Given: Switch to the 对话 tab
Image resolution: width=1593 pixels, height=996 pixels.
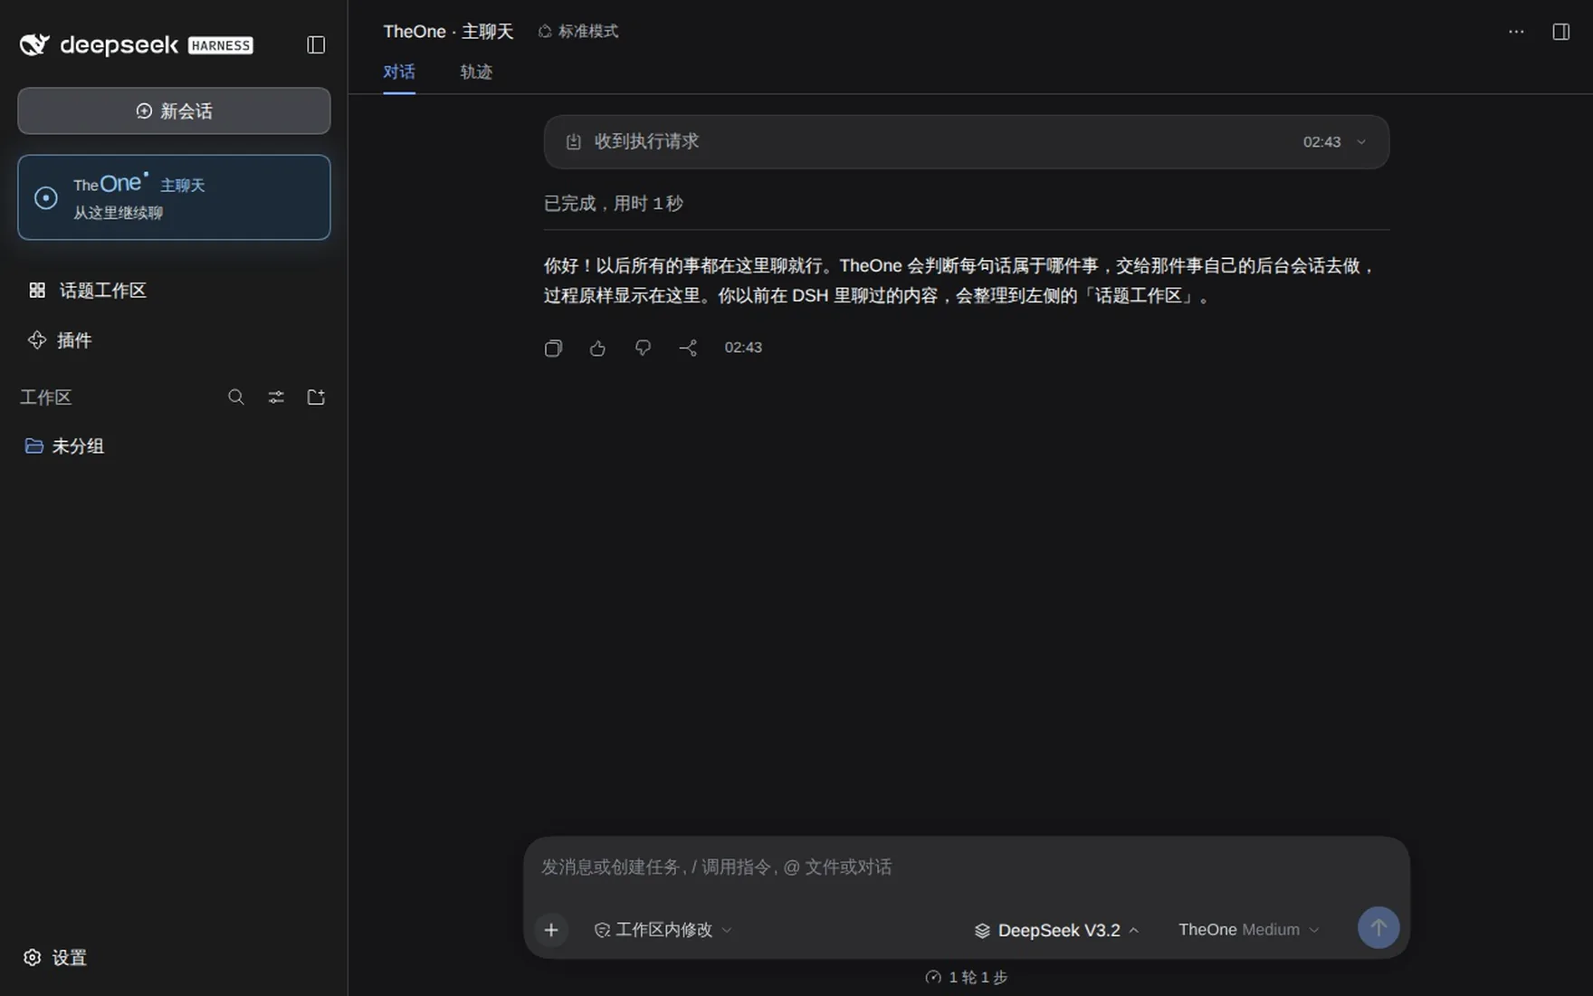Looking at the screenshot, I should click(399, 72).
